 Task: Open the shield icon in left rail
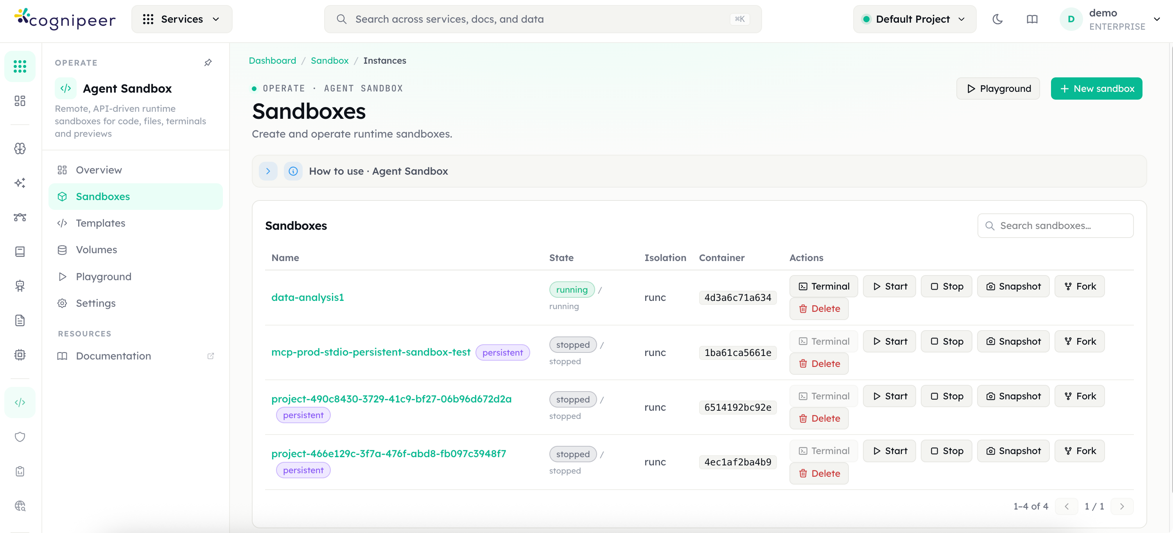click(x=20, y=437)
